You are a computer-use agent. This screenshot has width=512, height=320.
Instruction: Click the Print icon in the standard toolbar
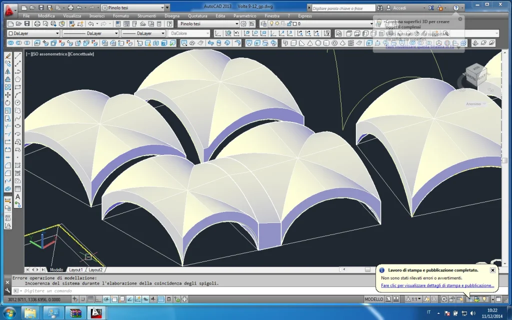point(37,23)
